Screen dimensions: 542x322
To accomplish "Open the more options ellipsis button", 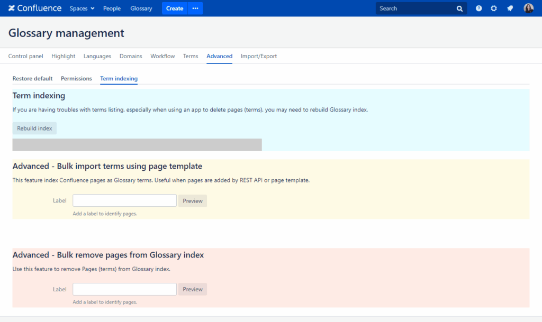I will click(x=195, y=8).
